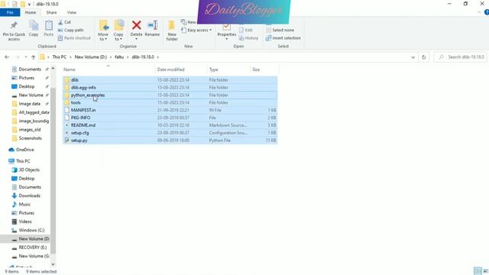Select the MANIFEST.in file
This screenshot has width=489, height=275.
[x=170, y=110]
